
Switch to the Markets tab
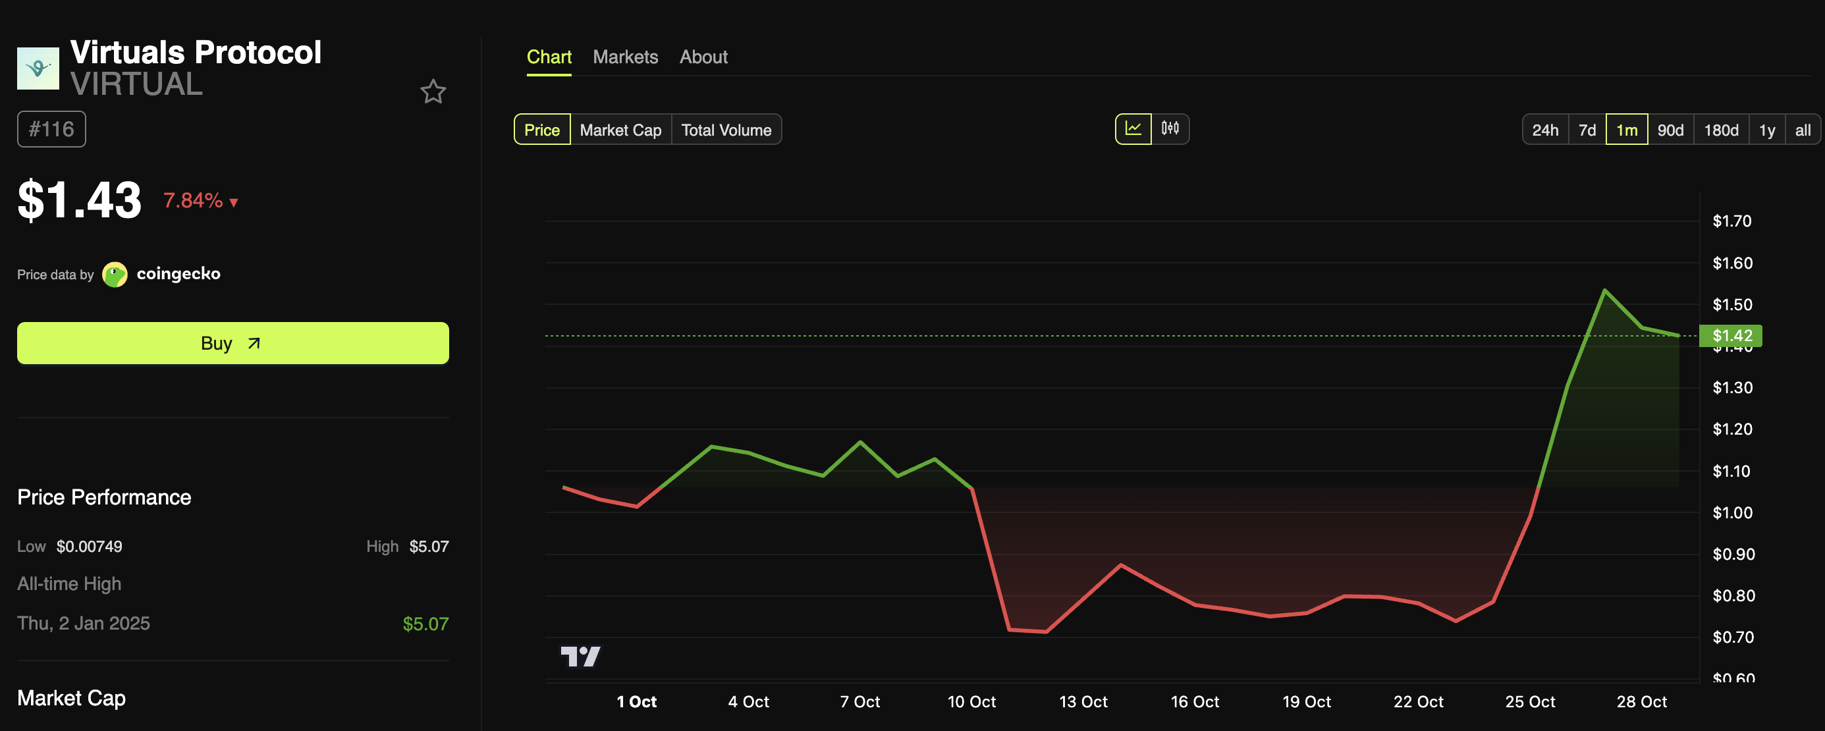tap(626, 57)
